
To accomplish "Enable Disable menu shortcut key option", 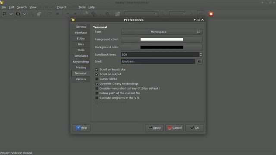I will (x=97, y=88).
